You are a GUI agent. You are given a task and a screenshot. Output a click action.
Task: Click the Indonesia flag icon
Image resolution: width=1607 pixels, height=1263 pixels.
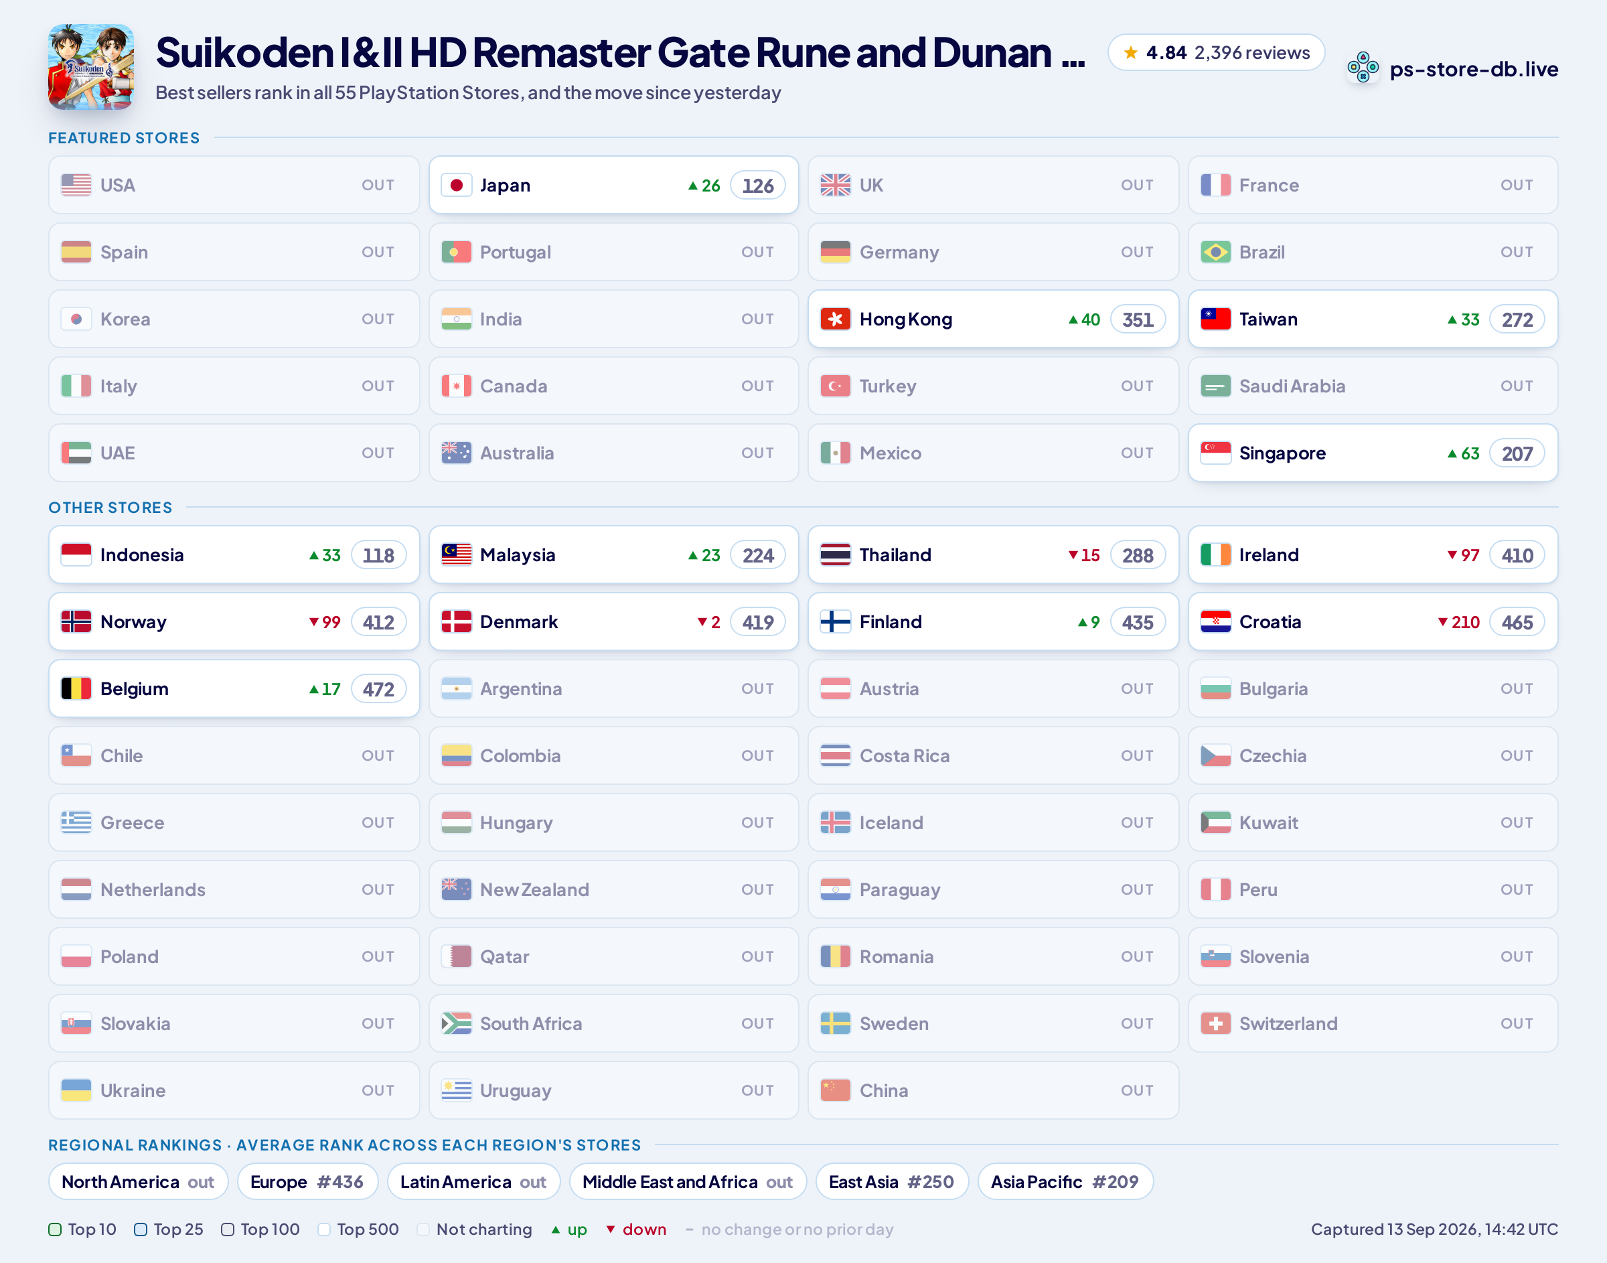click(76, 554)
